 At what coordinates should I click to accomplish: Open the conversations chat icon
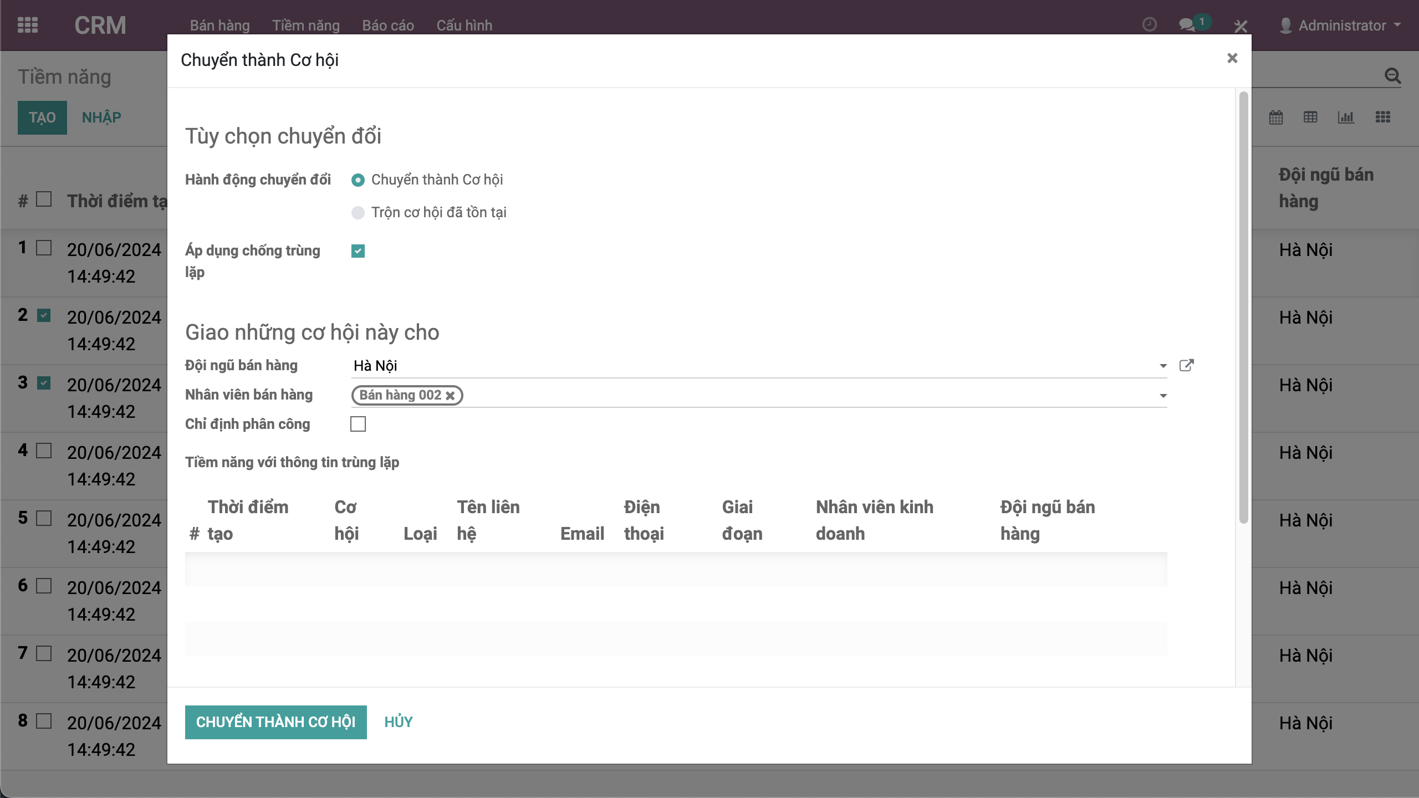pos(1187,25)
